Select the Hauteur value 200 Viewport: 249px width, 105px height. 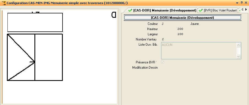pos(180,29)
